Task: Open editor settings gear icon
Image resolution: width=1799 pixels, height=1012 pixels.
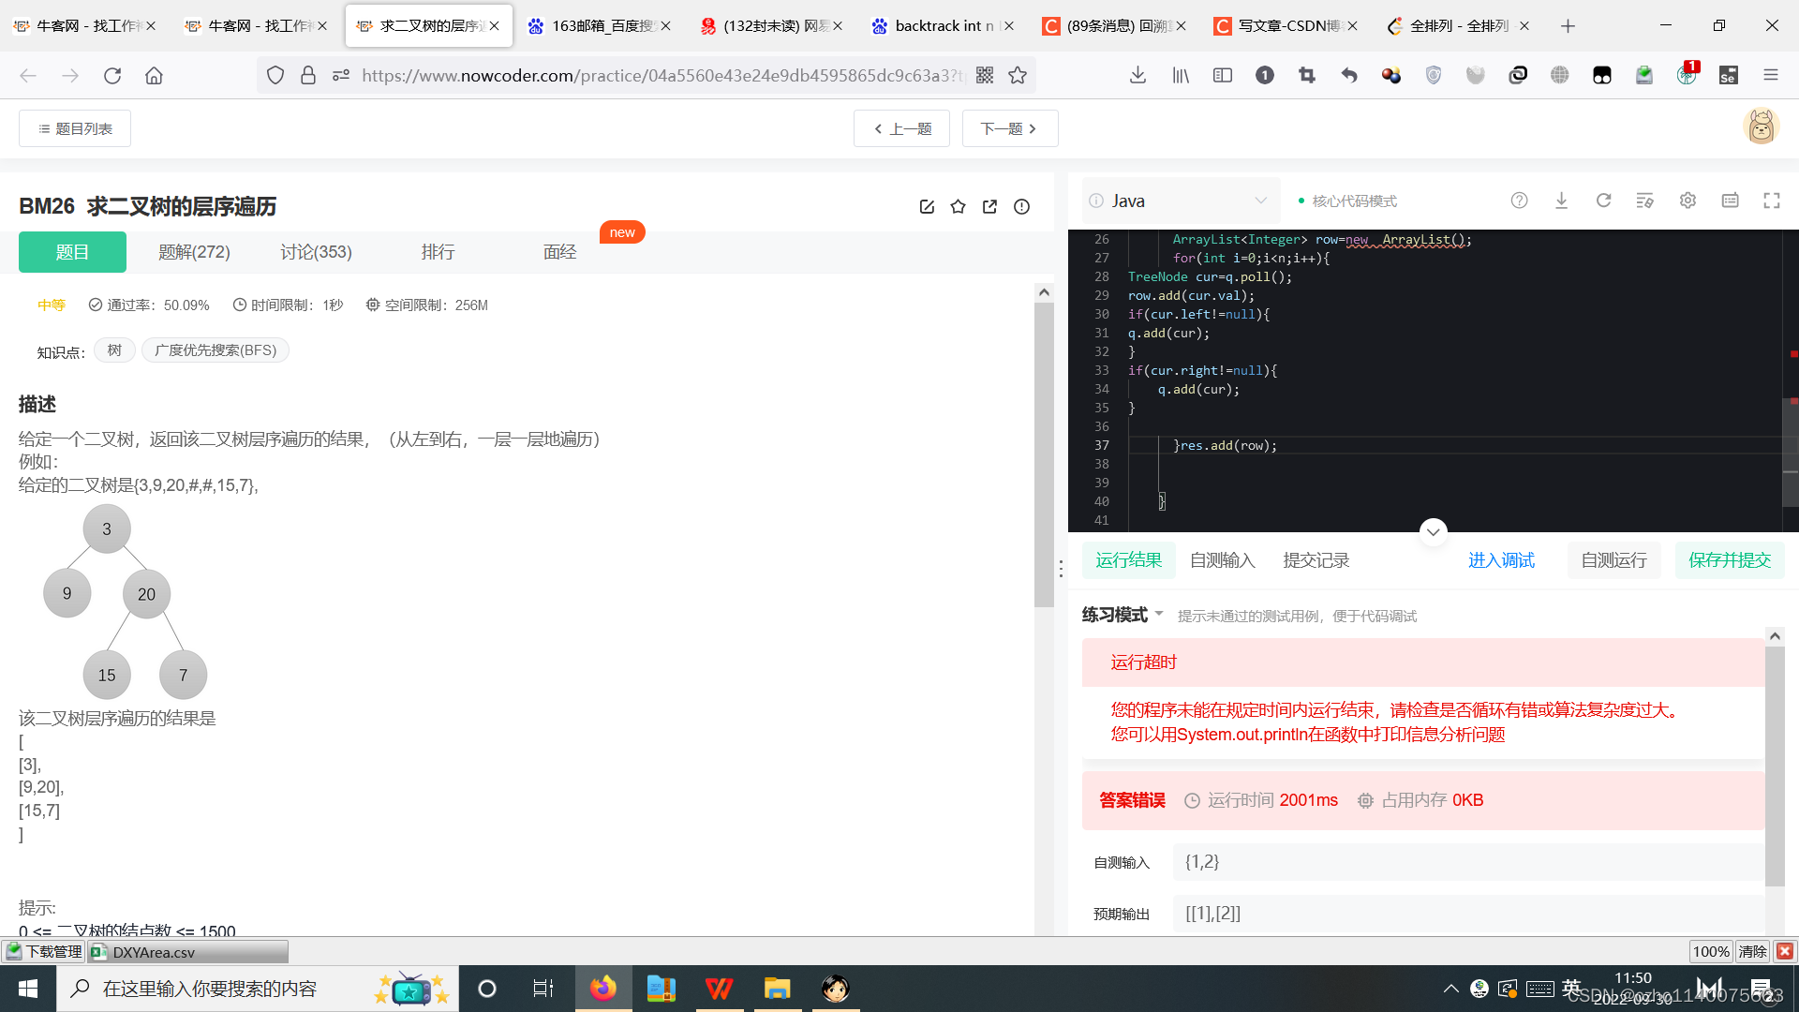Action: 1687,201
